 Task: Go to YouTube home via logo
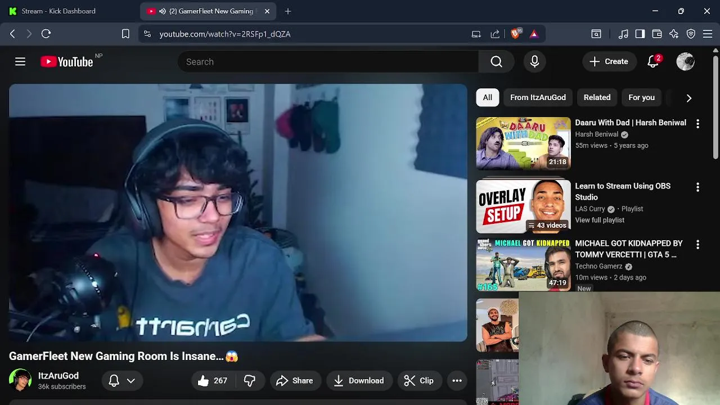[66, 62]
